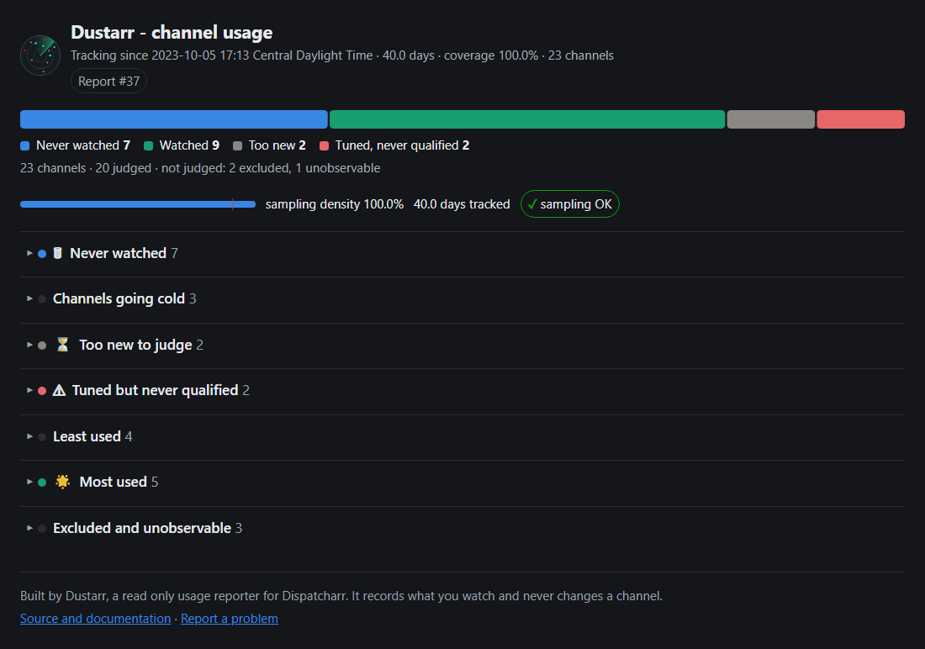Click the red Tuned never qualified bar segment
The image size is (925, 649).
861,119
